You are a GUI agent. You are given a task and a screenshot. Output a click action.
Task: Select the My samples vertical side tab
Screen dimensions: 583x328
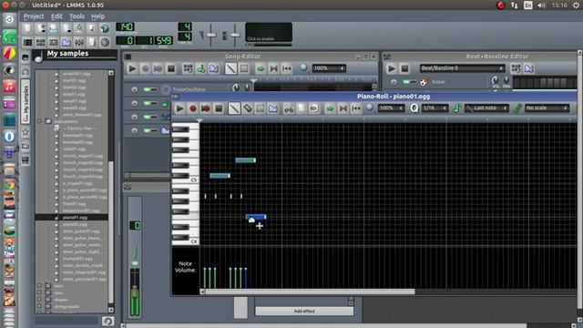click(x=26, y=100)
